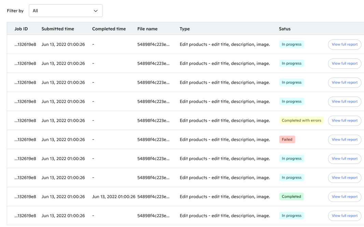Click the yellow Completed with errors badge
The height and width of the screenshot is (227, 364).
click(x=301, y=120)
